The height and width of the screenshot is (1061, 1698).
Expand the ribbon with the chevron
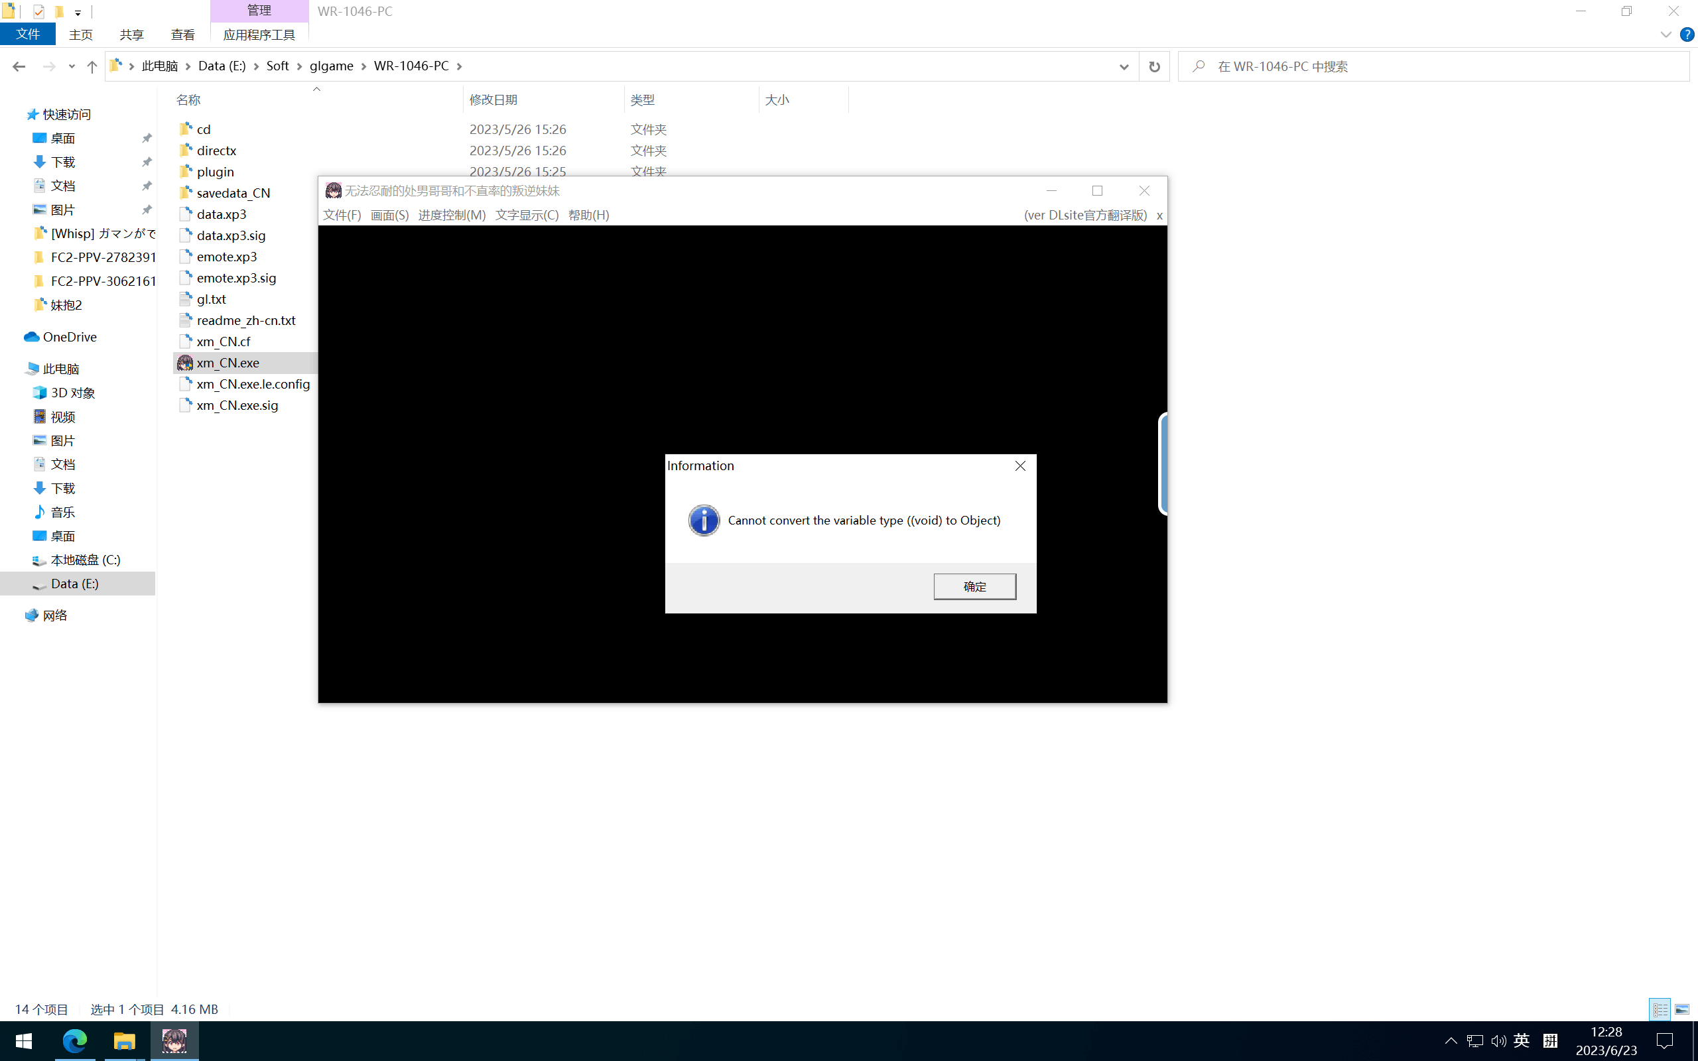point(1665,34)
